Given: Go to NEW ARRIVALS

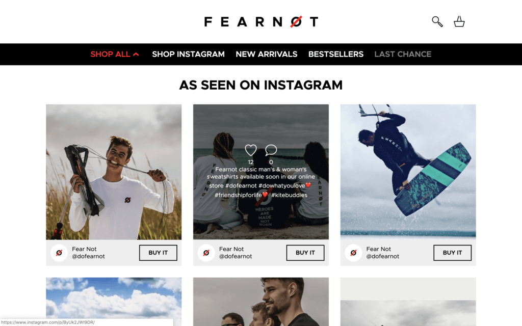Looking at the screenshot, I should [266, 54].
